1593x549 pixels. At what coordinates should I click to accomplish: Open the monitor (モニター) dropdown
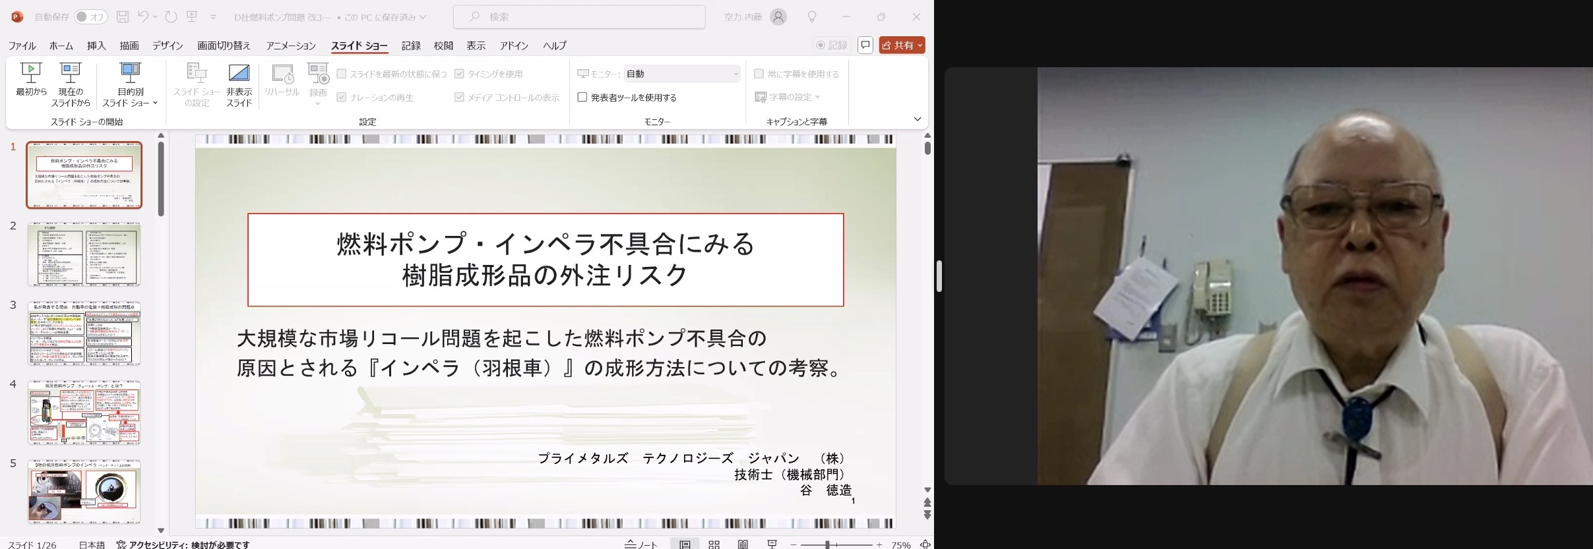pyautogui.click(x=682, y=74)
